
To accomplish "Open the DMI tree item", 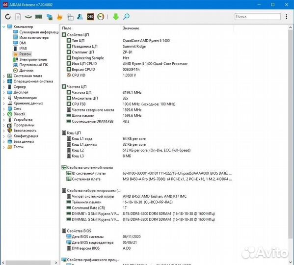I will pos(20,43).
